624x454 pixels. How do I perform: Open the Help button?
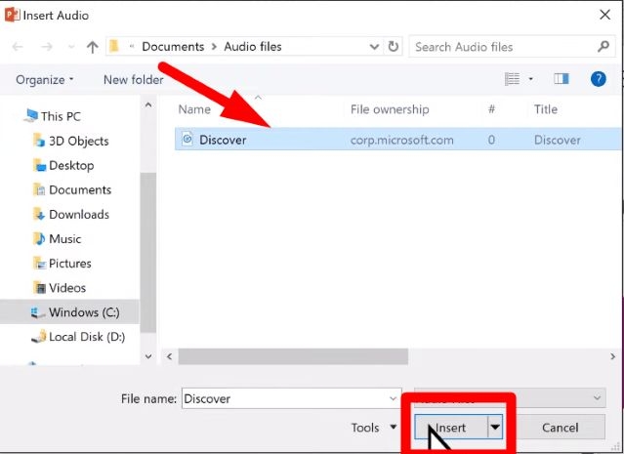click(x=599, y=79)
